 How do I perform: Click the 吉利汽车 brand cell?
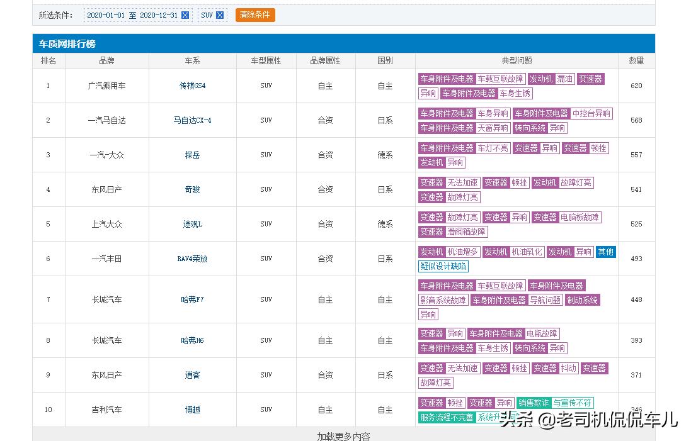[106, 410]
